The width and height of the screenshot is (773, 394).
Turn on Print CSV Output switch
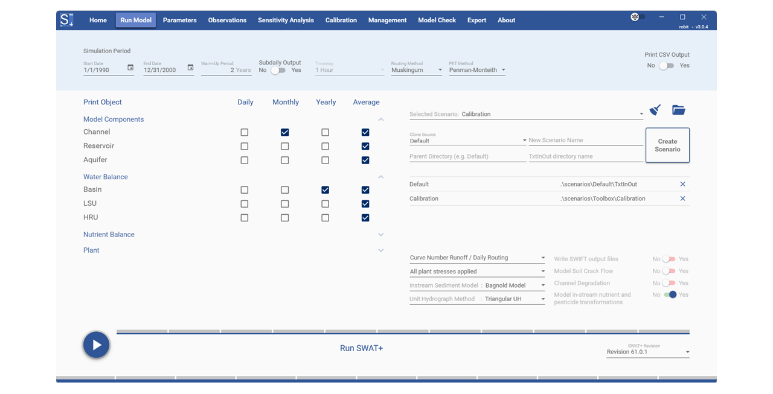666,66
